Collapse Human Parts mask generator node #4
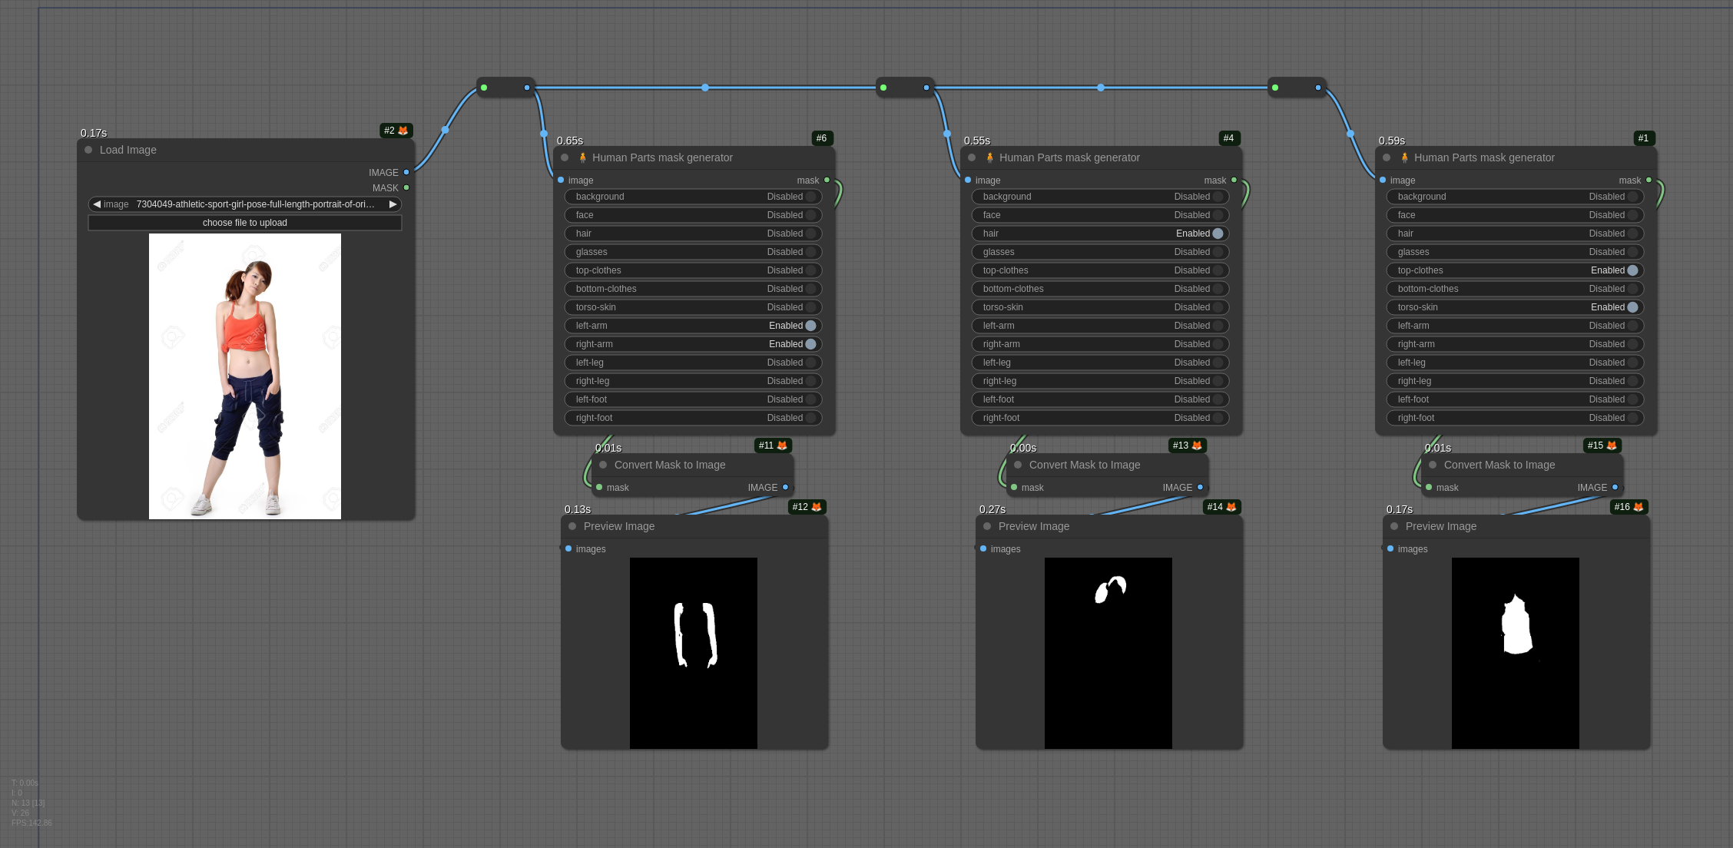The image size is (1733, 848). [972, 157]
